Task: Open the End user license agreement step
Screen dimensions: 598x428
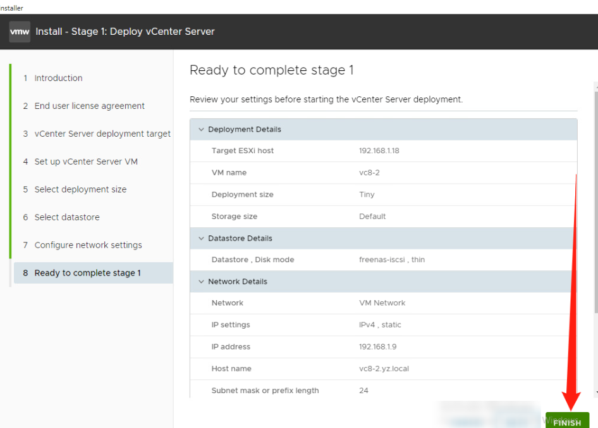Action: pyautogui.click(x=88, y=106)
